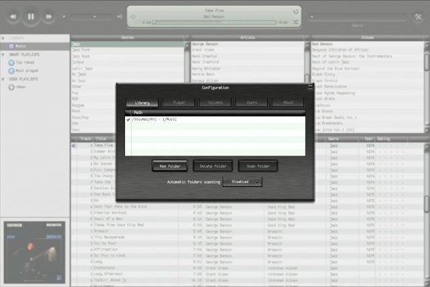Toggle the shuffle icon in the now-playing display
The width and height of the screenshot is (430, 287).
click(296, 22)
